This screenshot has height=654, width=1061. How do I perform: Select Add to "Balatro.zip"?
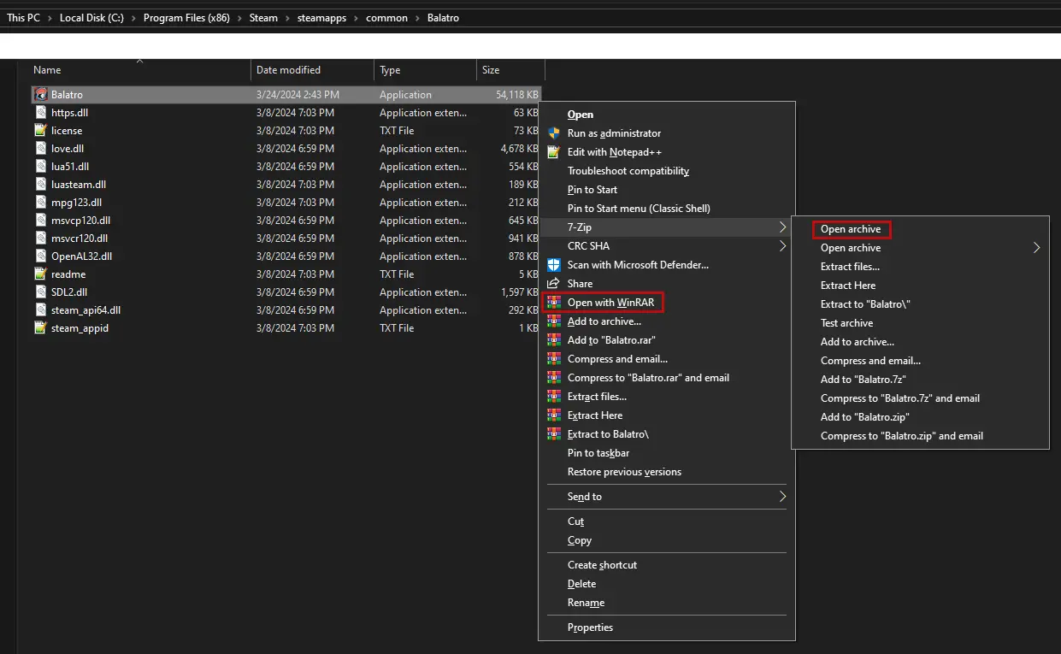tap(864, 417)
